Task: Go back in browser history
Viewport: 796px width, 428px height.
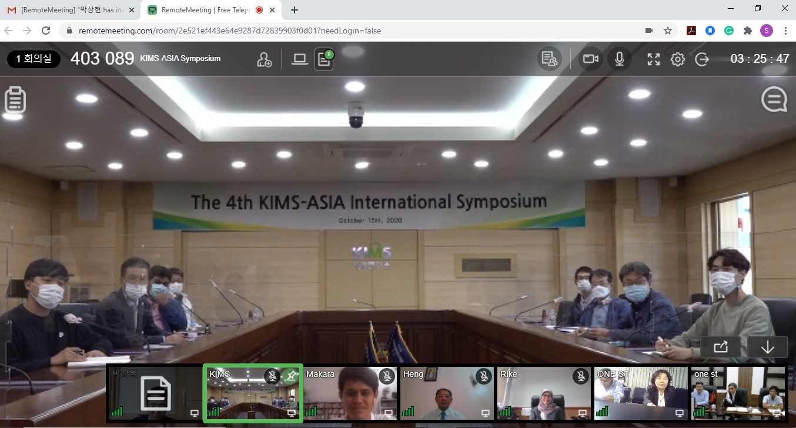Action: pos(9,31)
